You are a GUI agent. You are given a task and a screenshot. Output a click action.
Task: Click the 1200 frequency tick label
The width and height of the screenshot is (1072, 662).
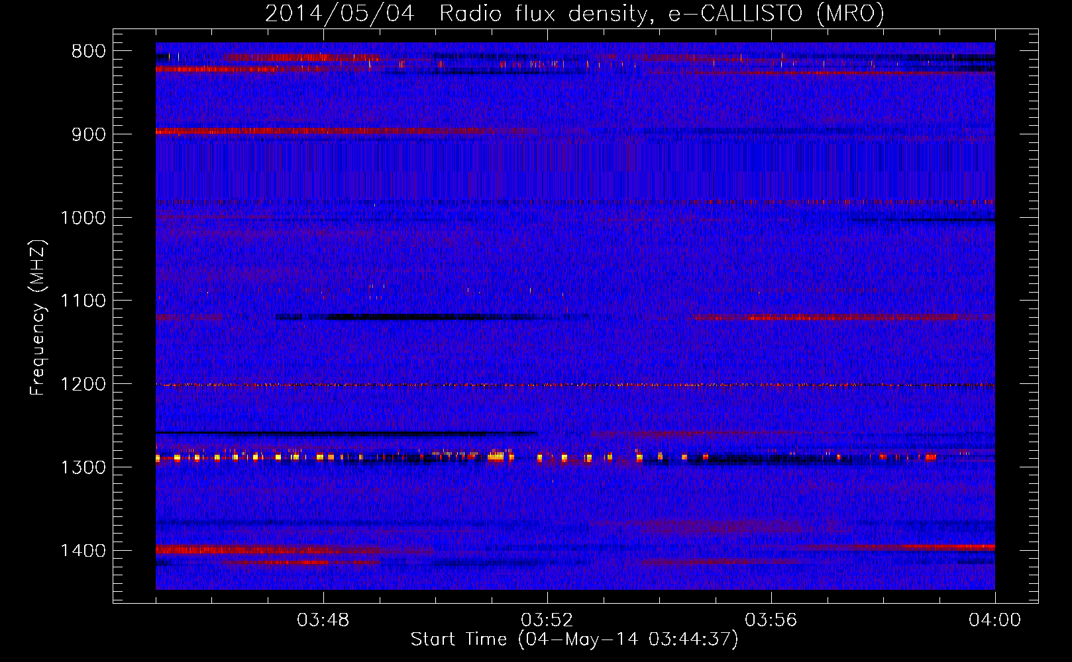point(83,385)
